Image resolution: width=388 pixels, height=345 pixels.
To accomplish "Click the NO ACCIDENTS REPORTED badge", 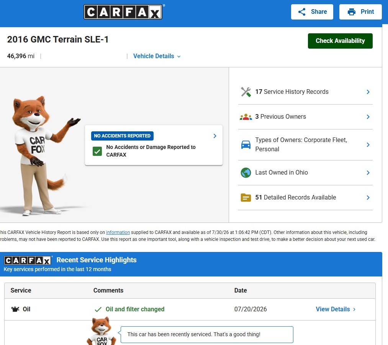I will pyautogui.click(x=122, y=136).
